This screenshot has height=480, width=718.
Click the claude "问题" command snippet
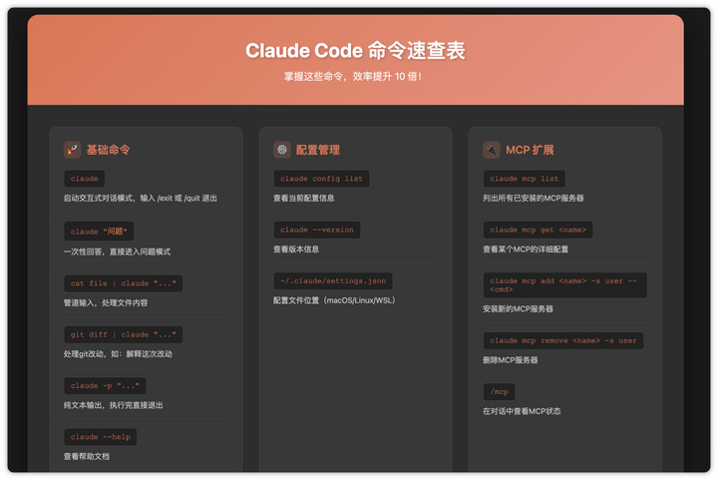point(99,232)
